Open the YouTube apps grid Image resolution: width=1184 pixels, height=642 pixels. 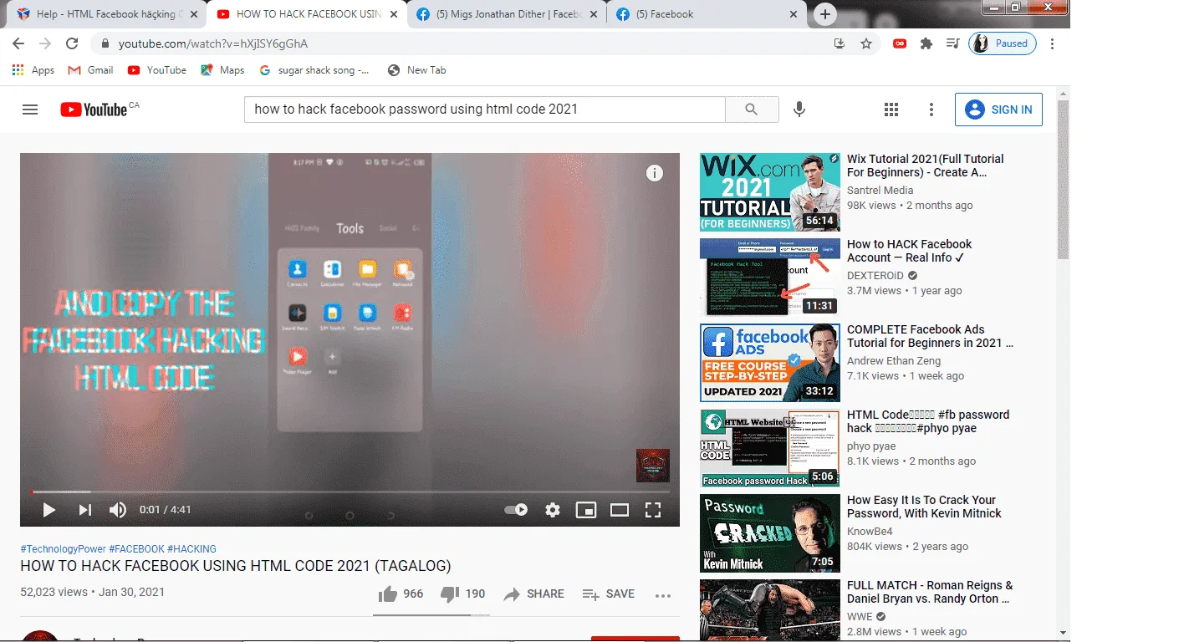point(891,110)
